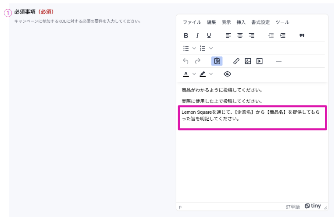Open the bullet list style dropdown

coord(194,48)
